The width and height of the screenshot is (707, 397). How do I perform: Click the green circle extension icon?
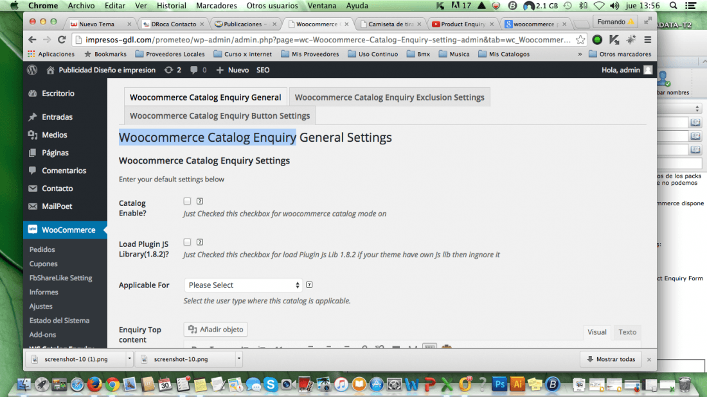point(597,40)
